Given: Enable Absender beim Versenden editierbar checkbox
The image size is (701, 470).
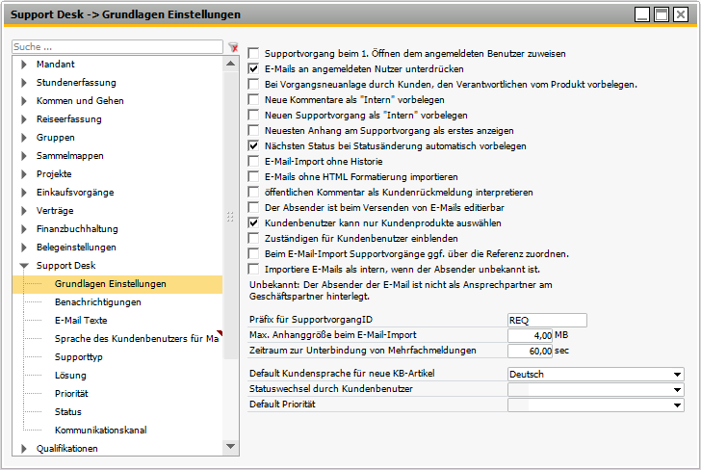Looking at the screenshot, I should coord(253,207).
